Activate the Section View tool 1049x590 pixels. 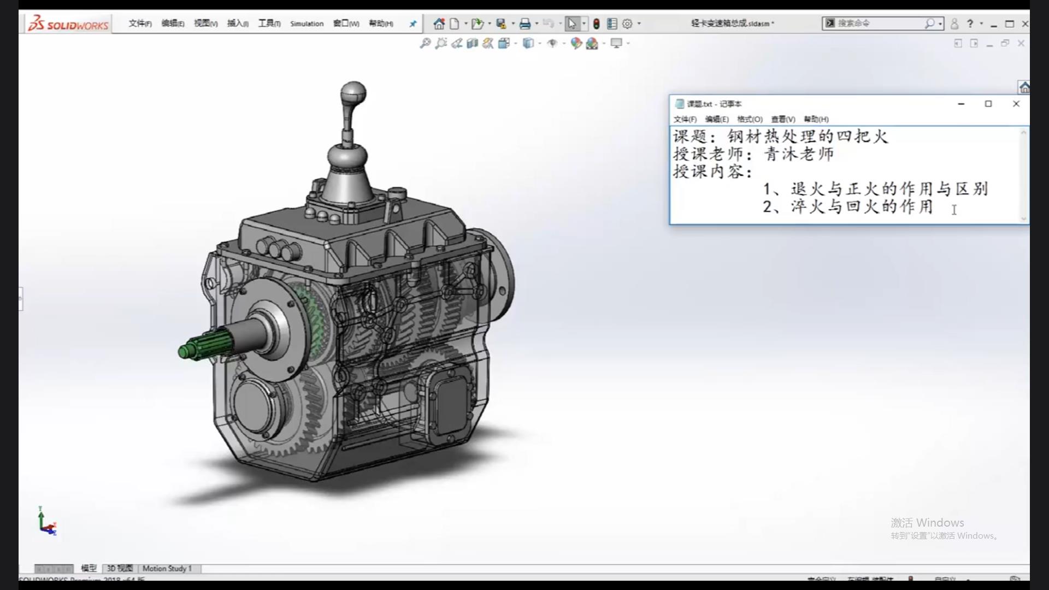473,43
